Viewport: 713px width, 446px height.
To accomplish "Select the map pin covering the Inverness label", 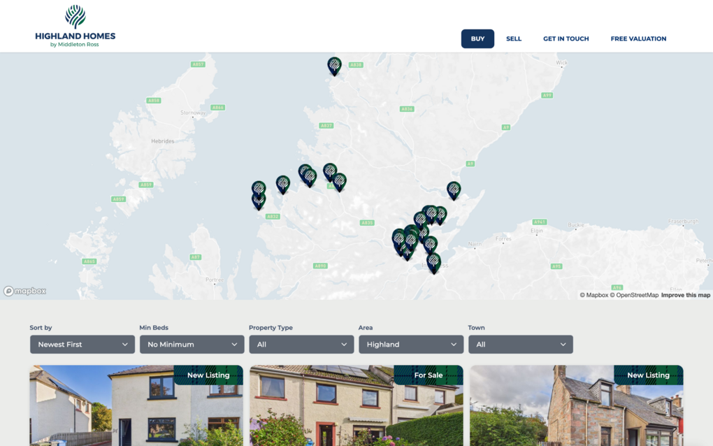I will coord(434,264).
